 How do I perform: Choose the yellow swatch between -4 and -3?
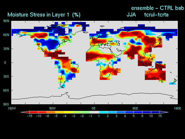click(69, 112)
